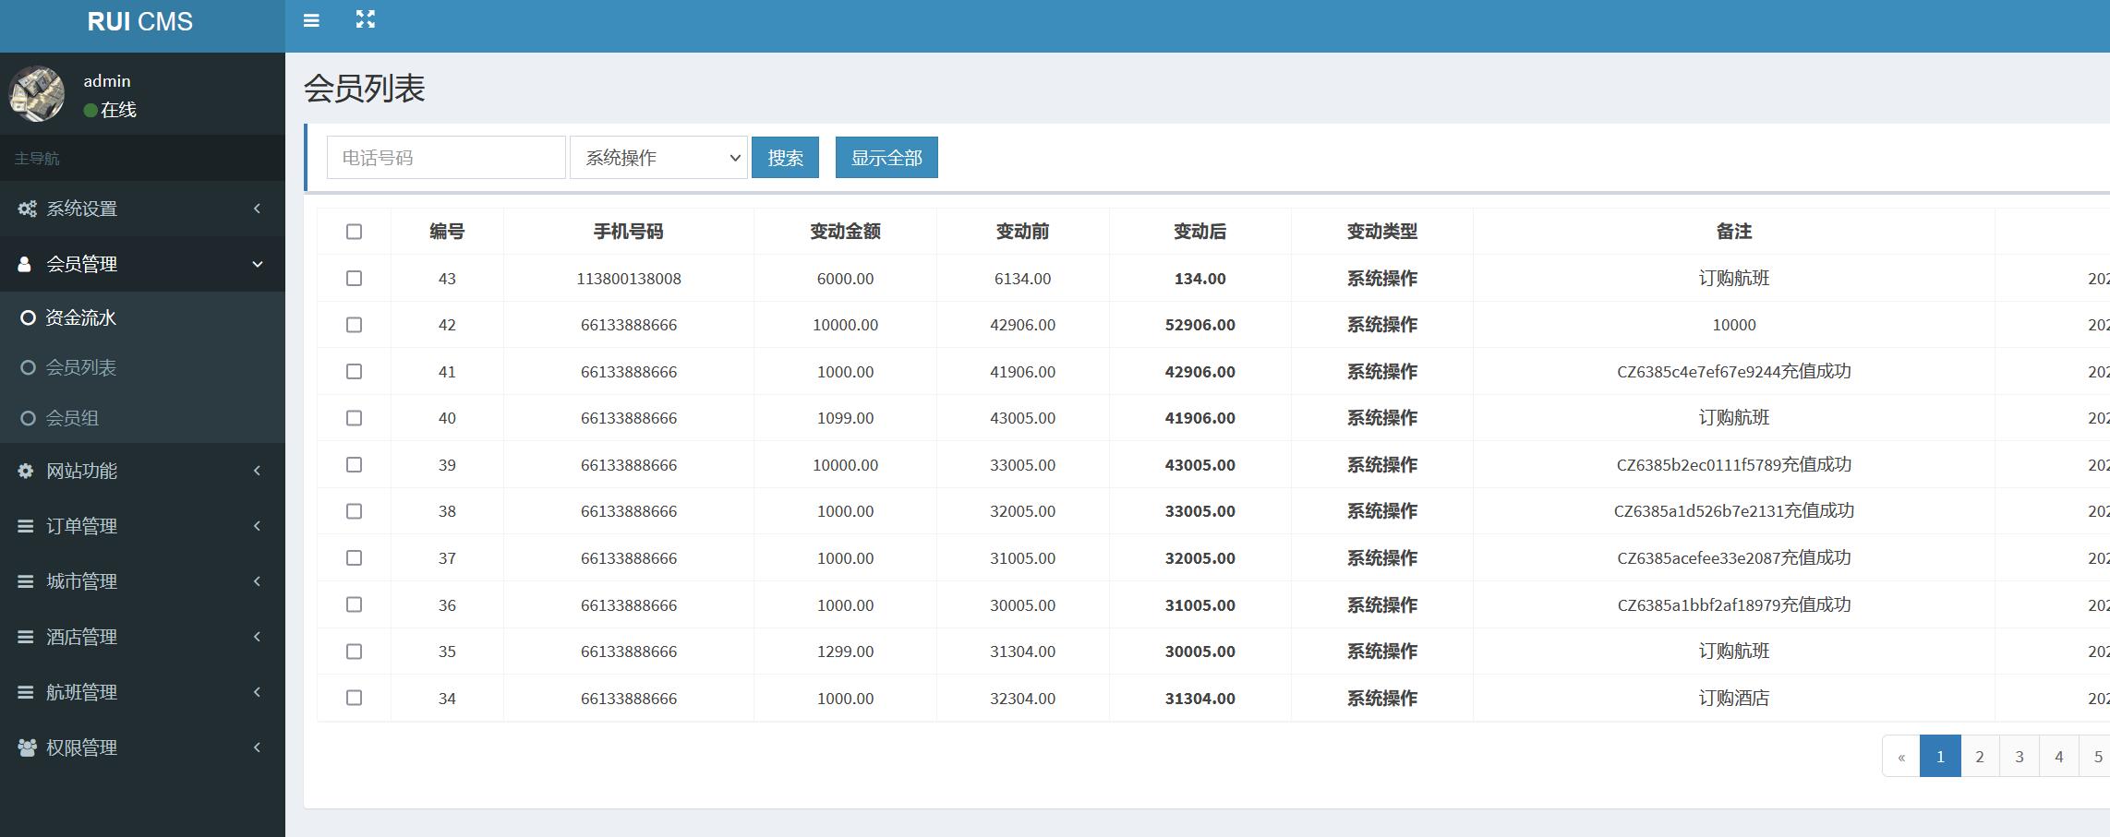Check the box for row 34
The width and height of the screenshot is (2110, 837).
(x=354, y=698)
